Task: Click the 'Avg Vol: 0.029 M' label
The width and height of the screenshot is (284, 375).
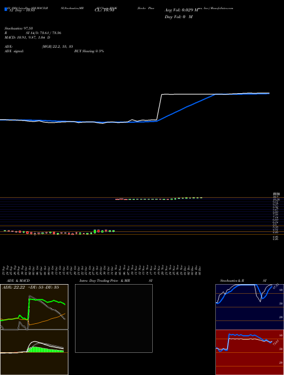Action: [x=182, y=10]
